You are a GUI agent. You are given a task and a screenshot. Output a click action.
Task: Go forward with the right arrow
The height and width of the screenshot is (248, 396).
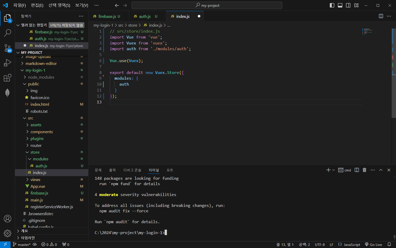125,5
